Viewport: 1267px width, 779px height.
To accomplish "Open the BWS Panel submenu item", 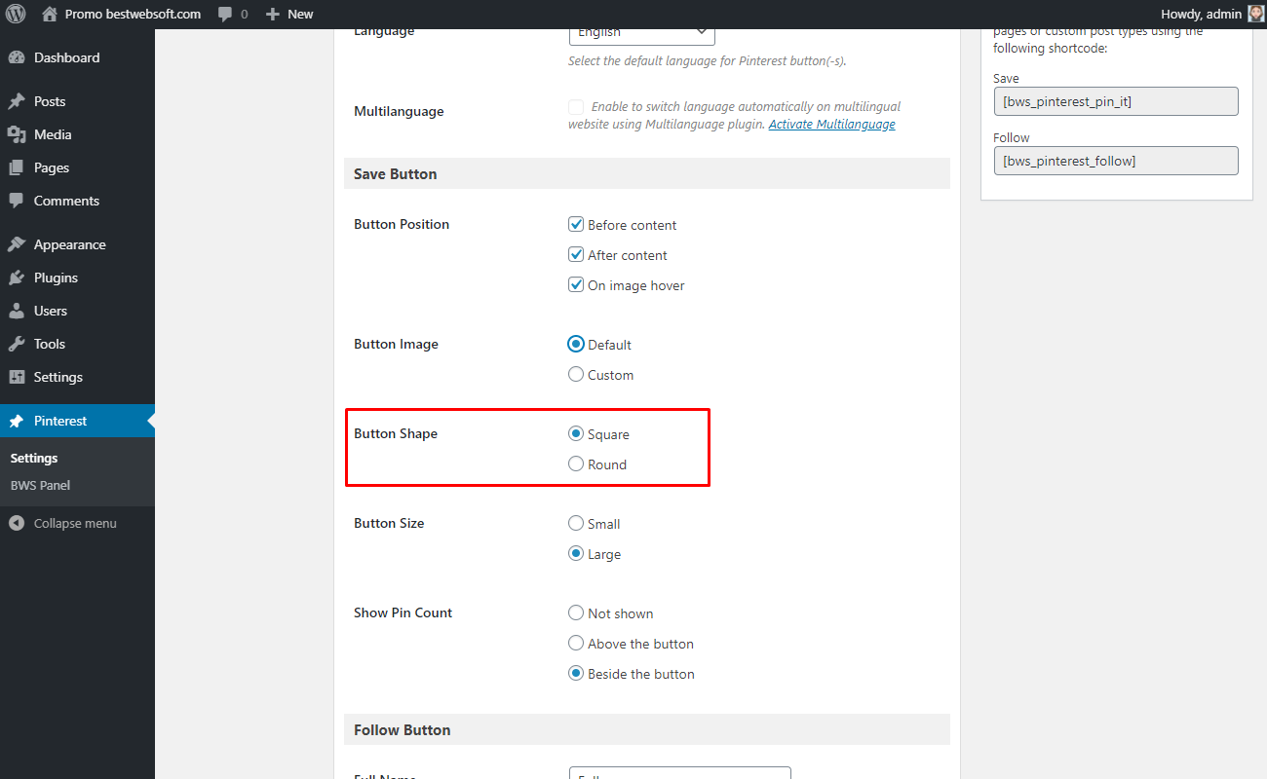I will pyautogui.click(x=40, y=485).
